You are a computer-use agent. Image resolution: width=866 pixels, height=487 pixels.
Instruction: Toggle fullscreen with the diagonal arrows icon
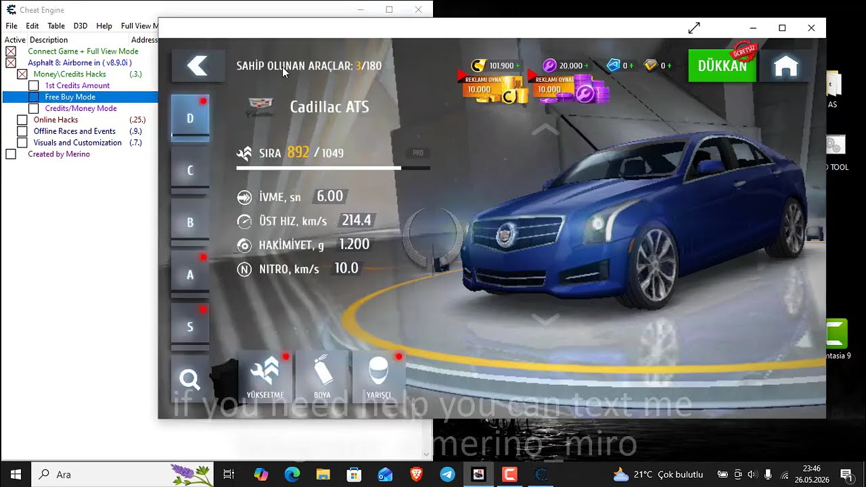click(x=694, y=28)
